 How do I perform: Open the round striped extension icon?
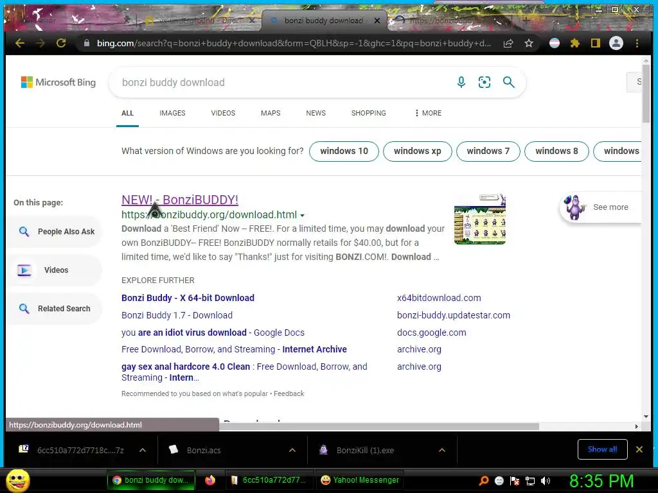[555, 43]
